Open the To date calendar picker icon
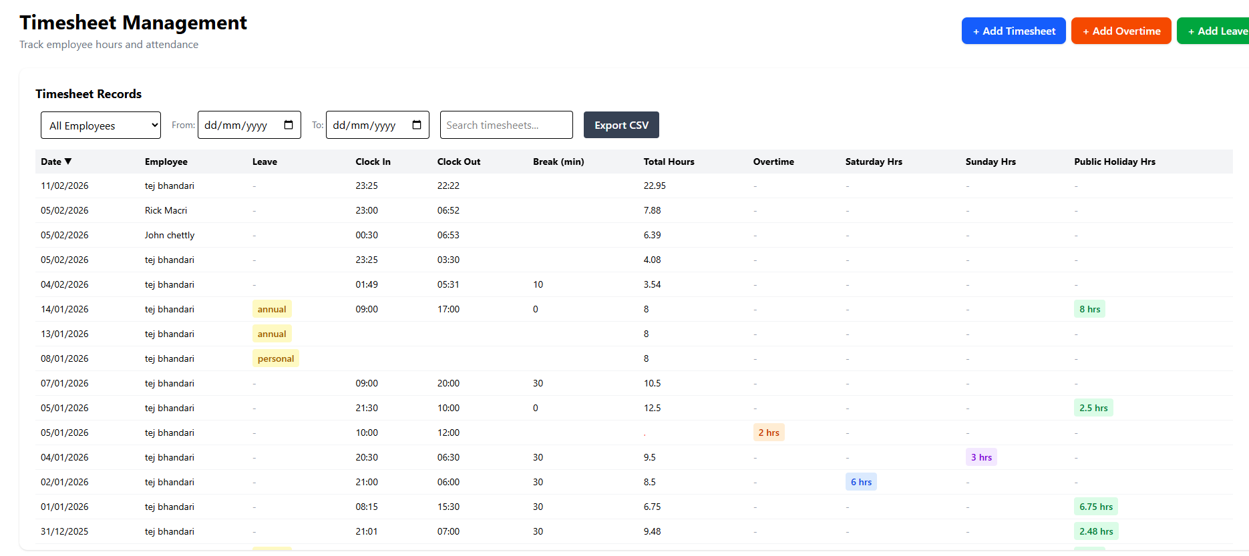 pos(417,125)
